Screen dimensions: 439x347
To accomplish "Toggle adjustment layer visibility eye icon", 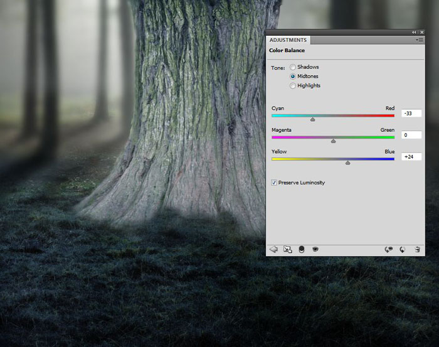I will click(x=315, y=249).
